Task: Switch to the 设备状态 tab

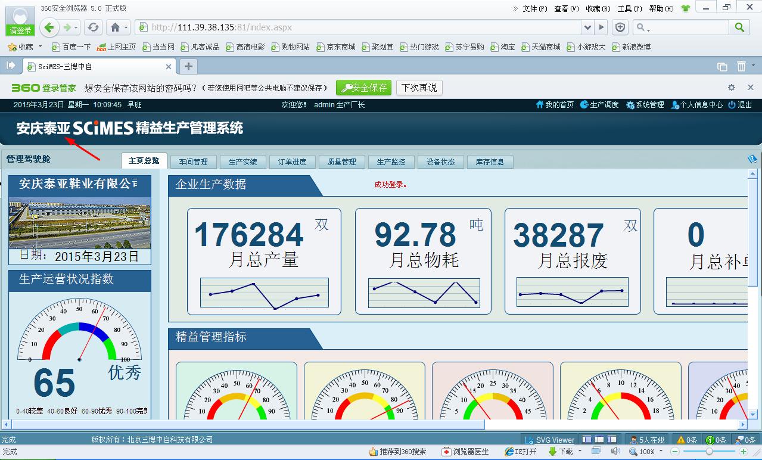Action: pos(440,161)
